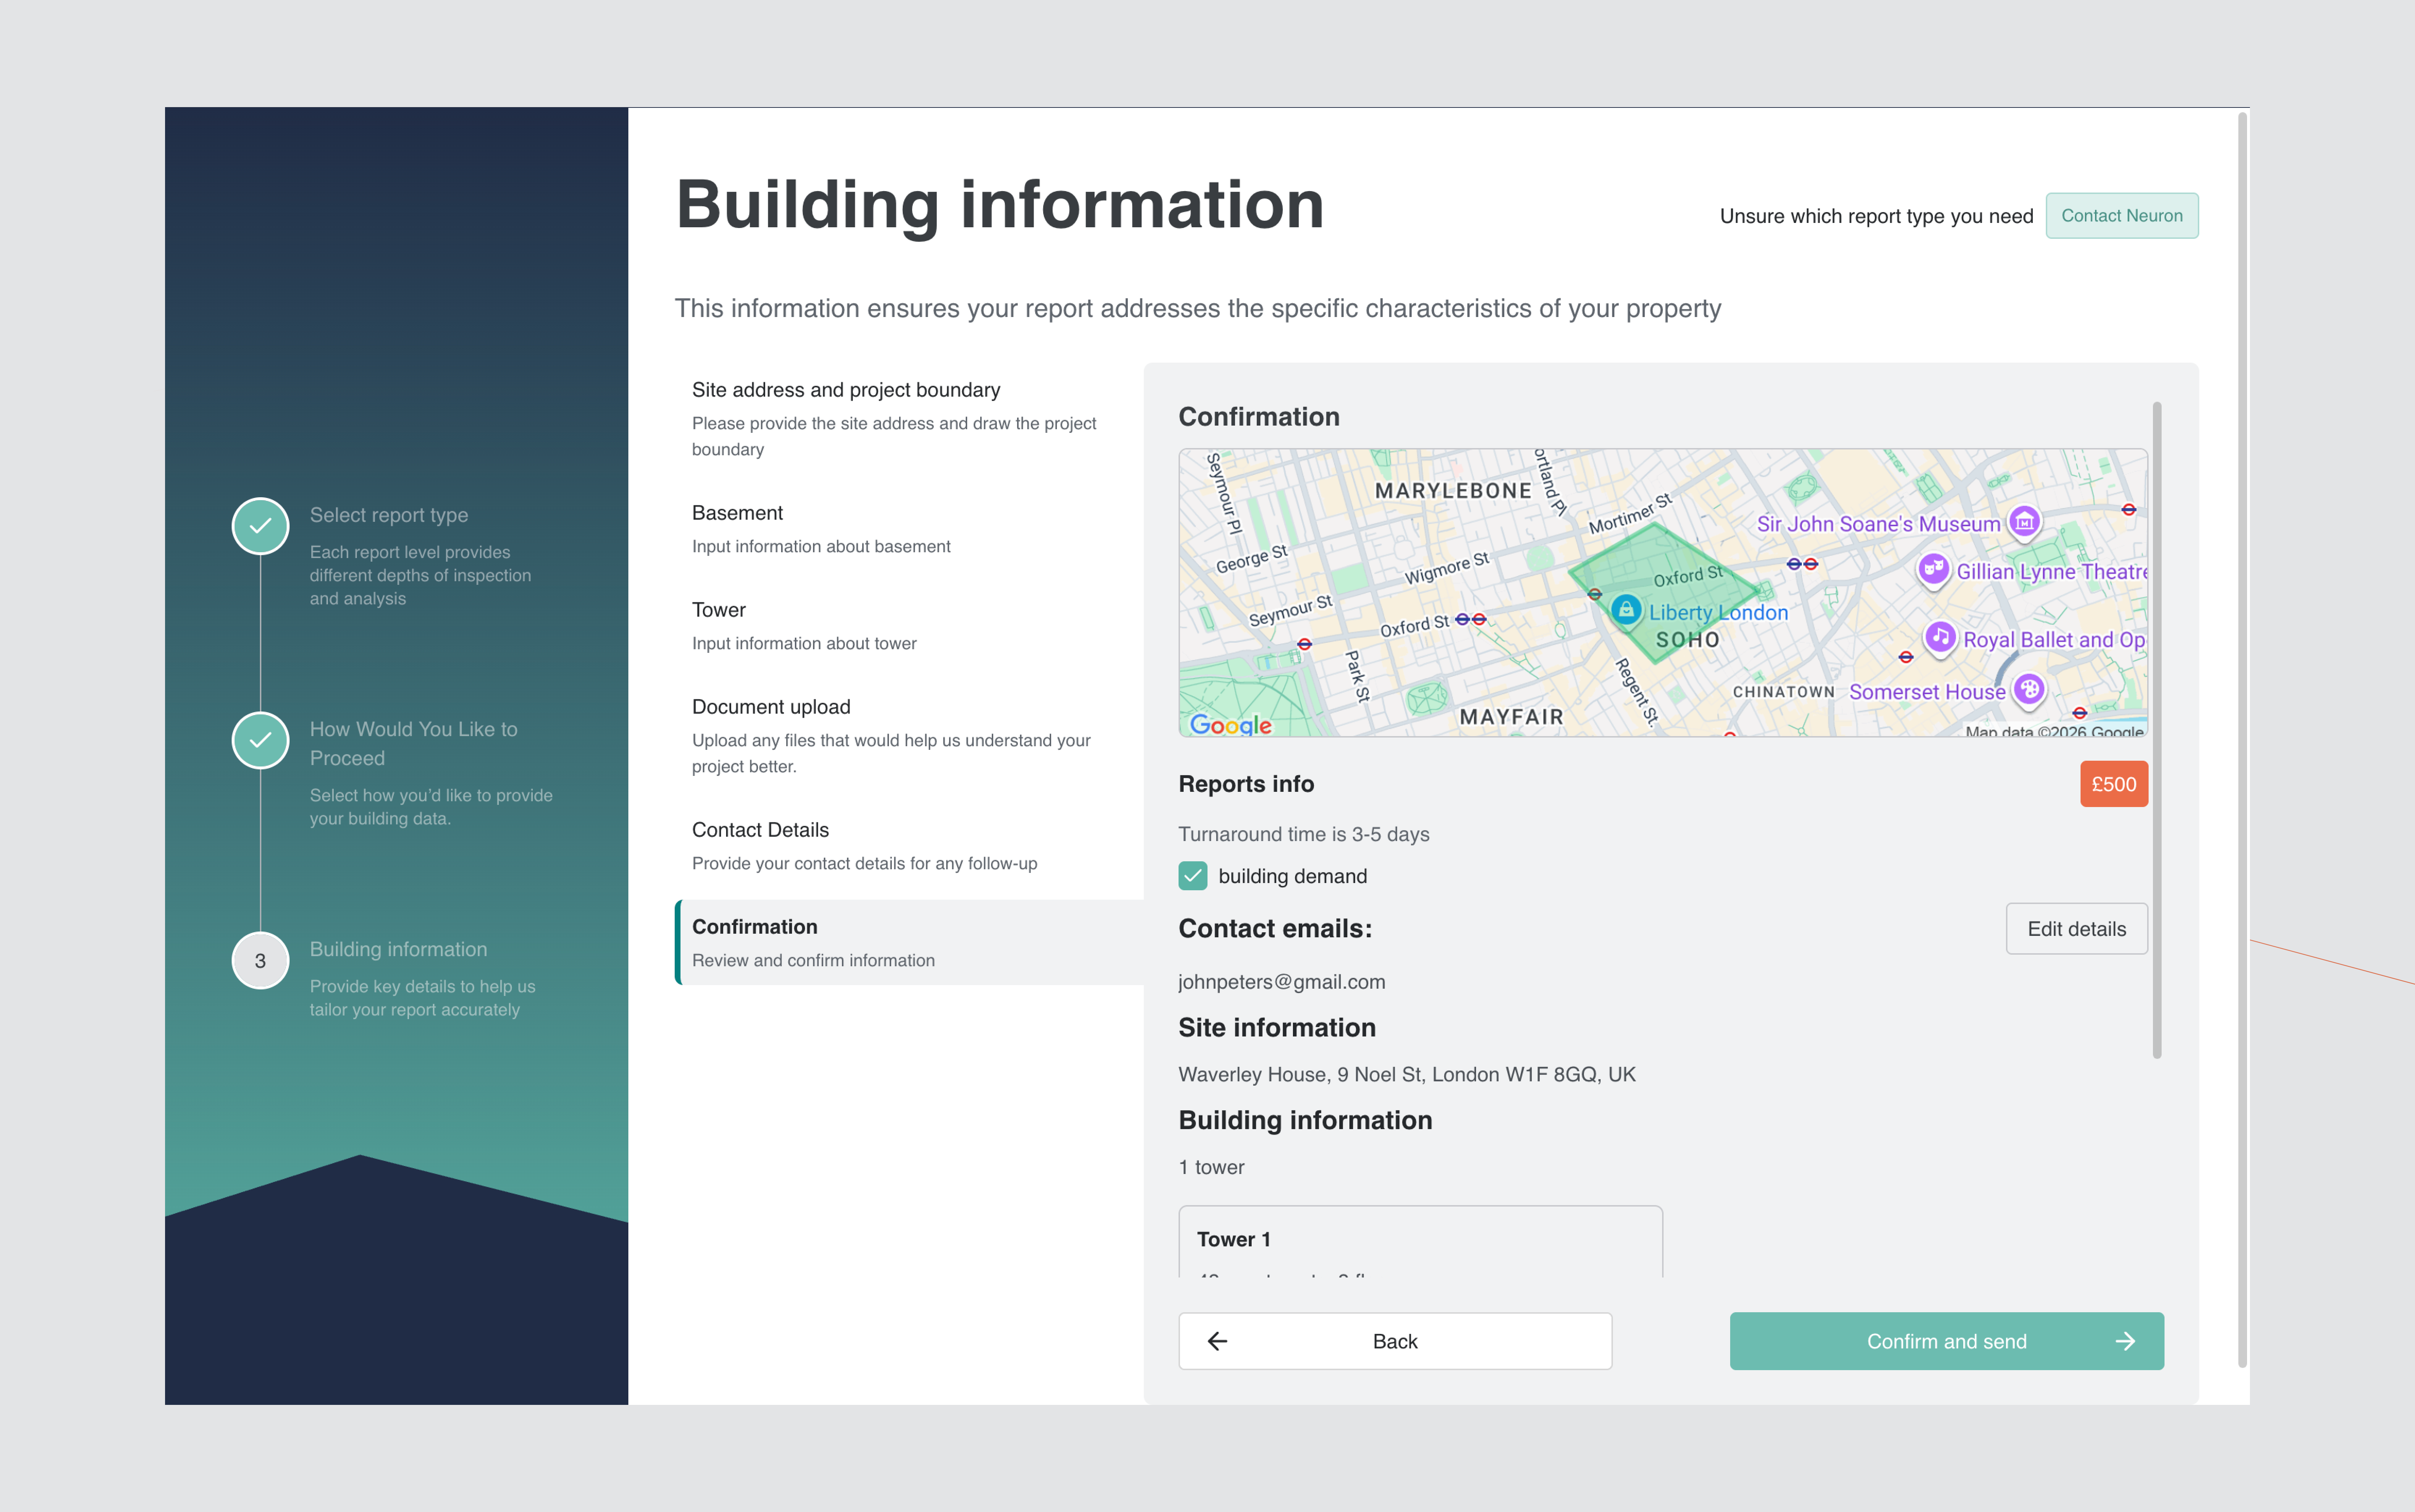The width and height of the screenshot is (2415, 1512).
Task: Click the Select report type checkmark icon
Action: [260, 526]
